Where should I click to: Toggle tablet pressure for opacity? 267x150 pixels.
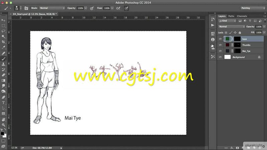(92, 8)
